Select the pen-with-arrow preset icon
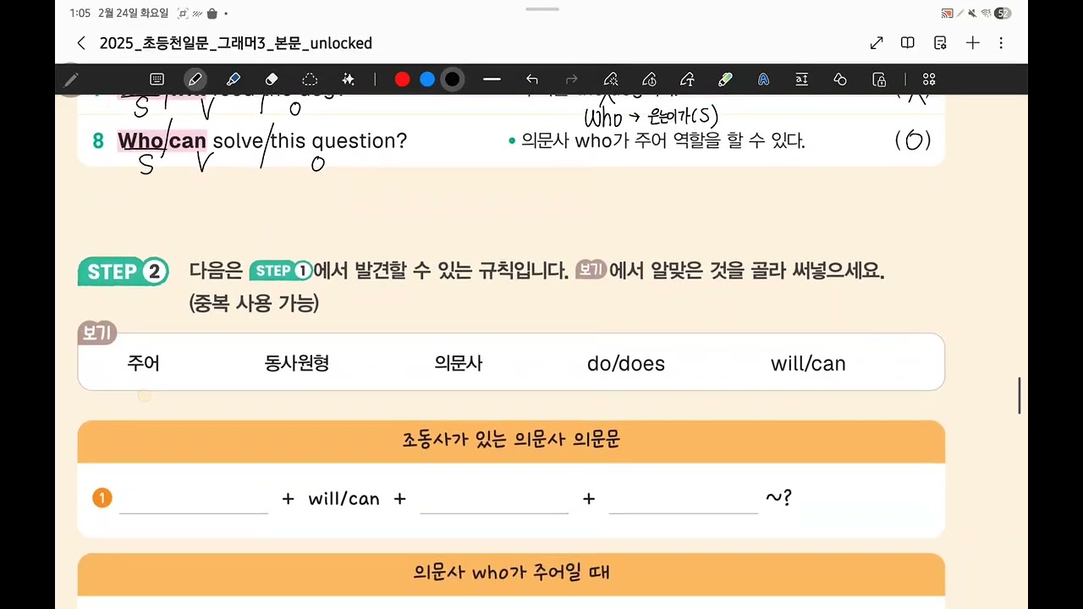Image resolution: width=1083 pixels, height=609 pixels. pyautogui.click(x=687, y=80)
